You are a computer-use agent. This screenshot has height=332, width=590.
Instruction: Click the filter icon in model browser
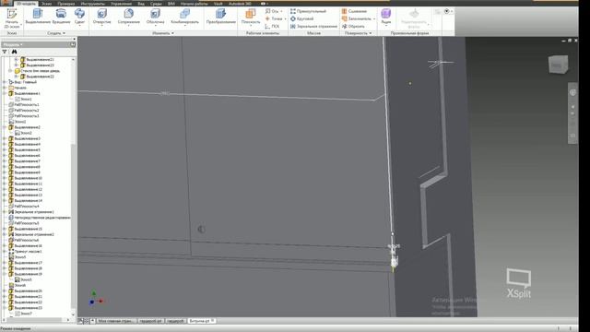(x=5, y=52)
